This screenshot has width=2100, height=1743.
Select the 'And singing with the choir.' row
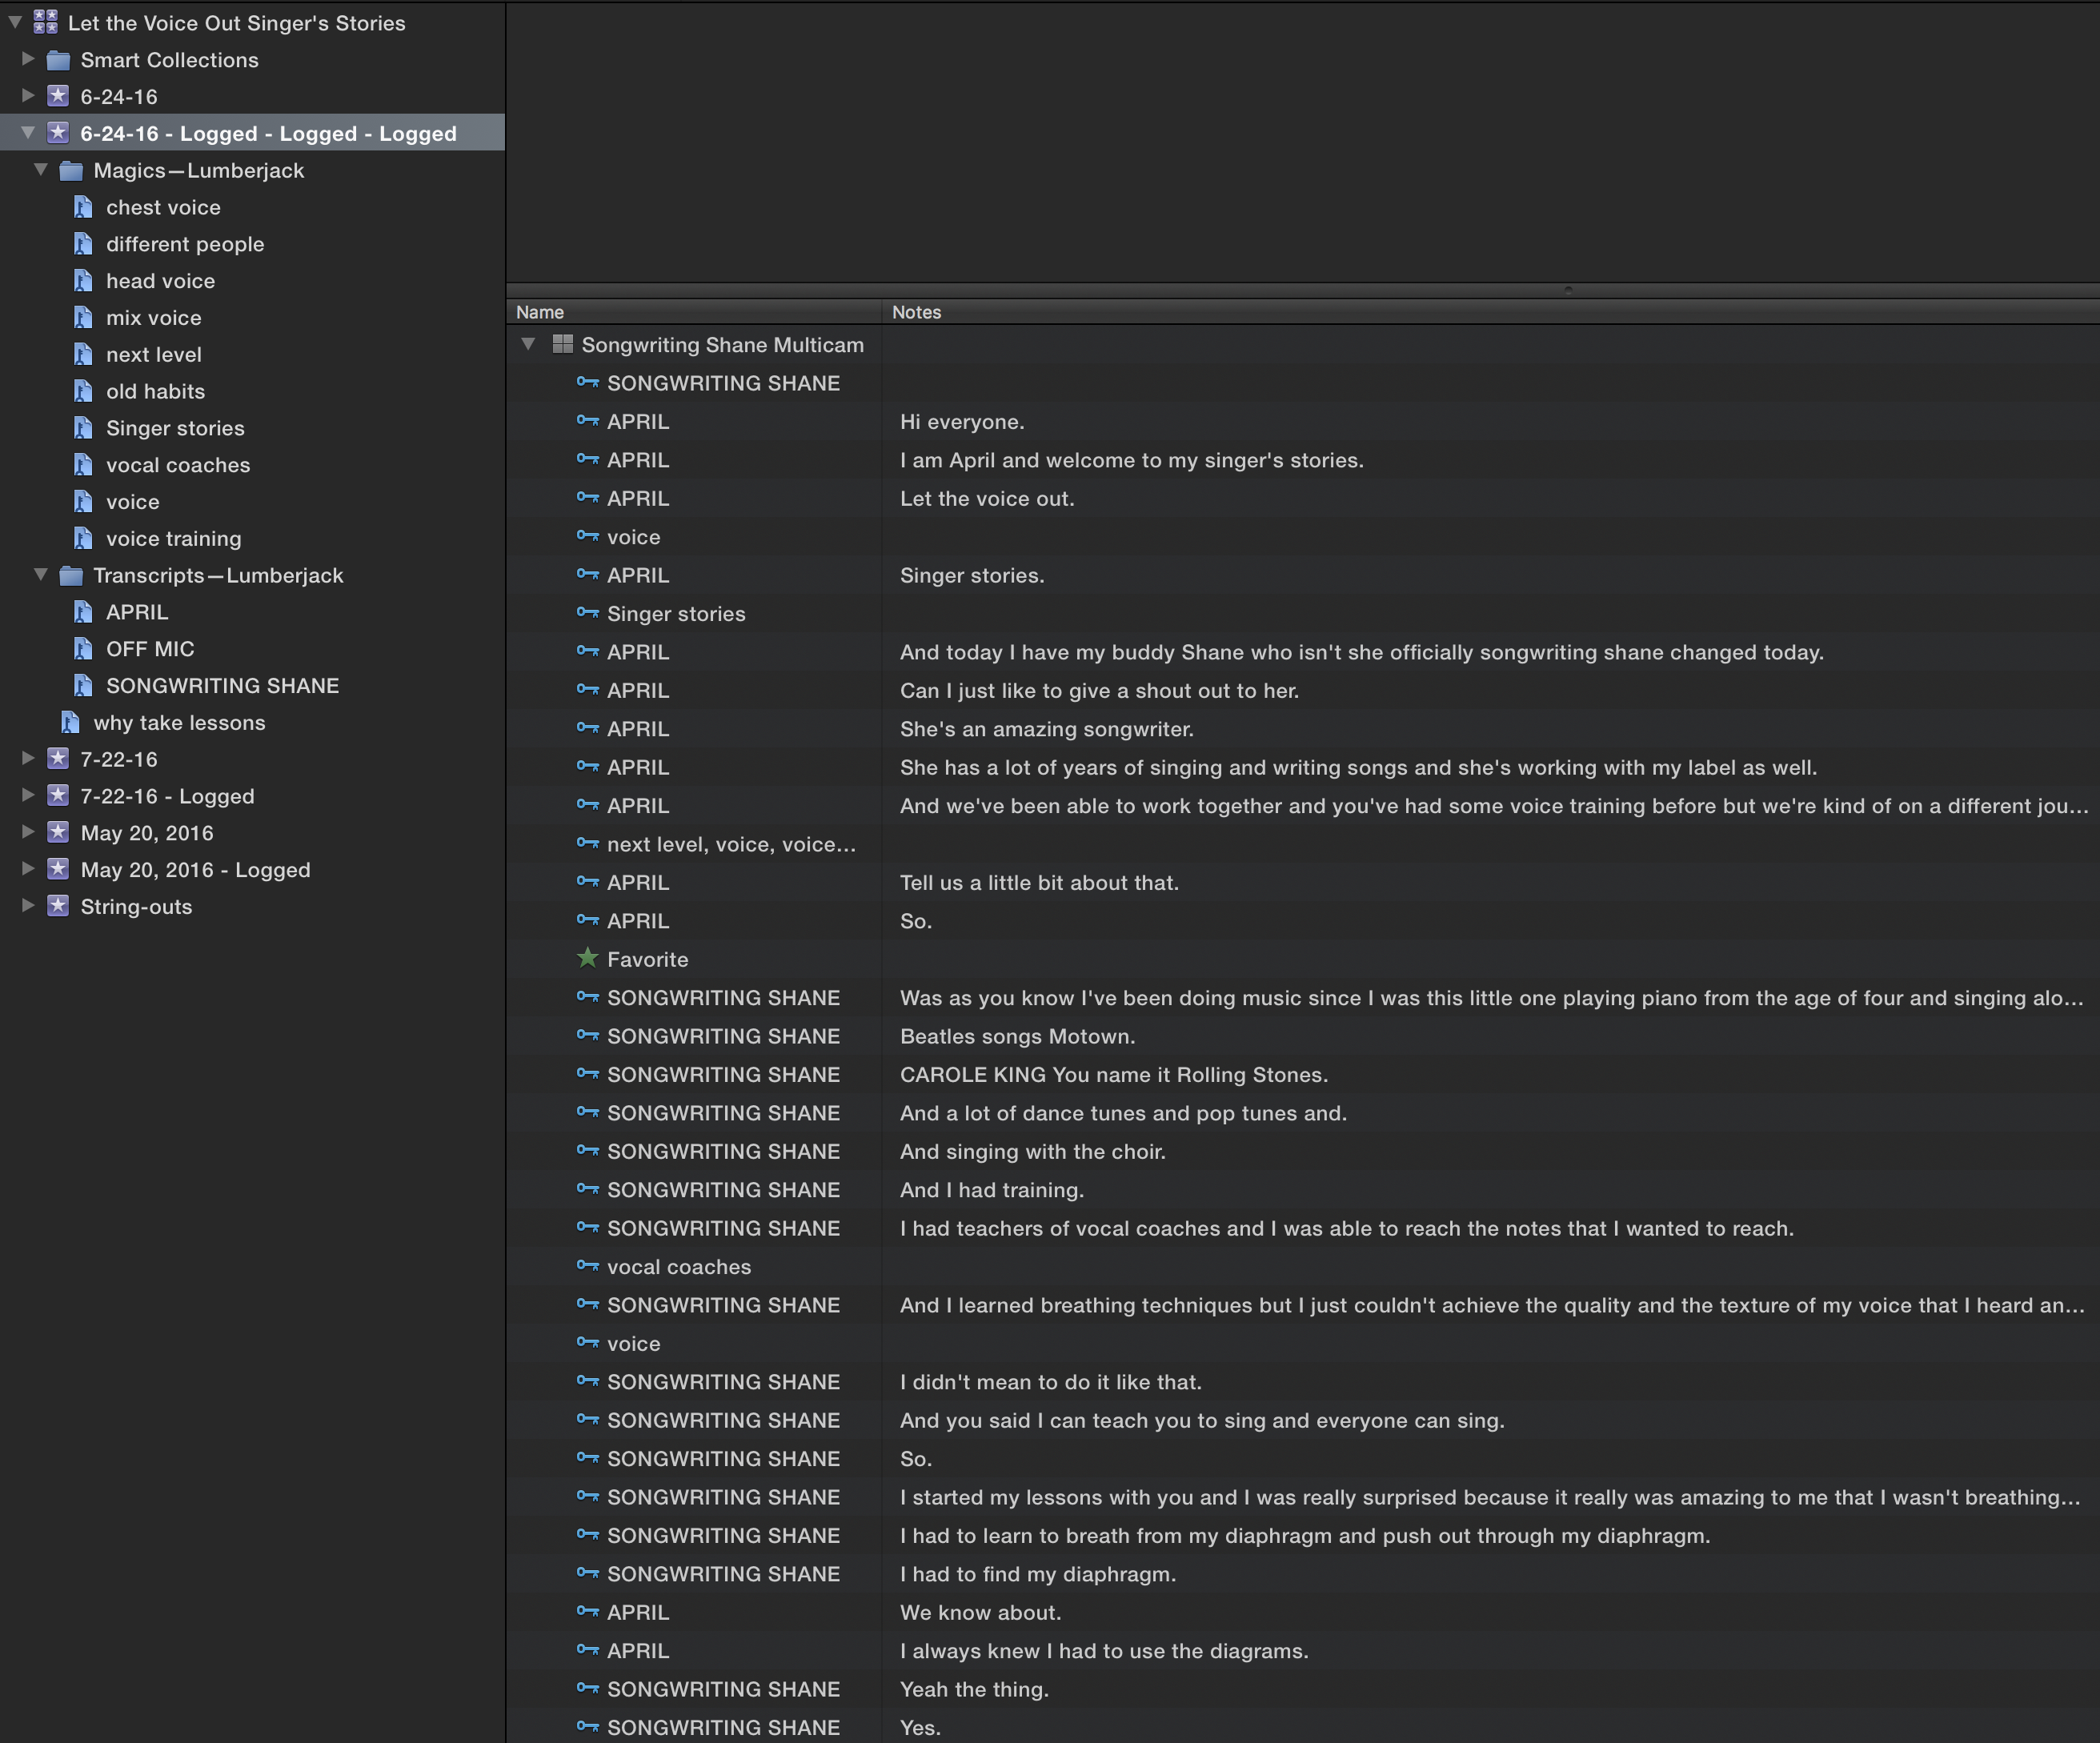[1303, 1152]
